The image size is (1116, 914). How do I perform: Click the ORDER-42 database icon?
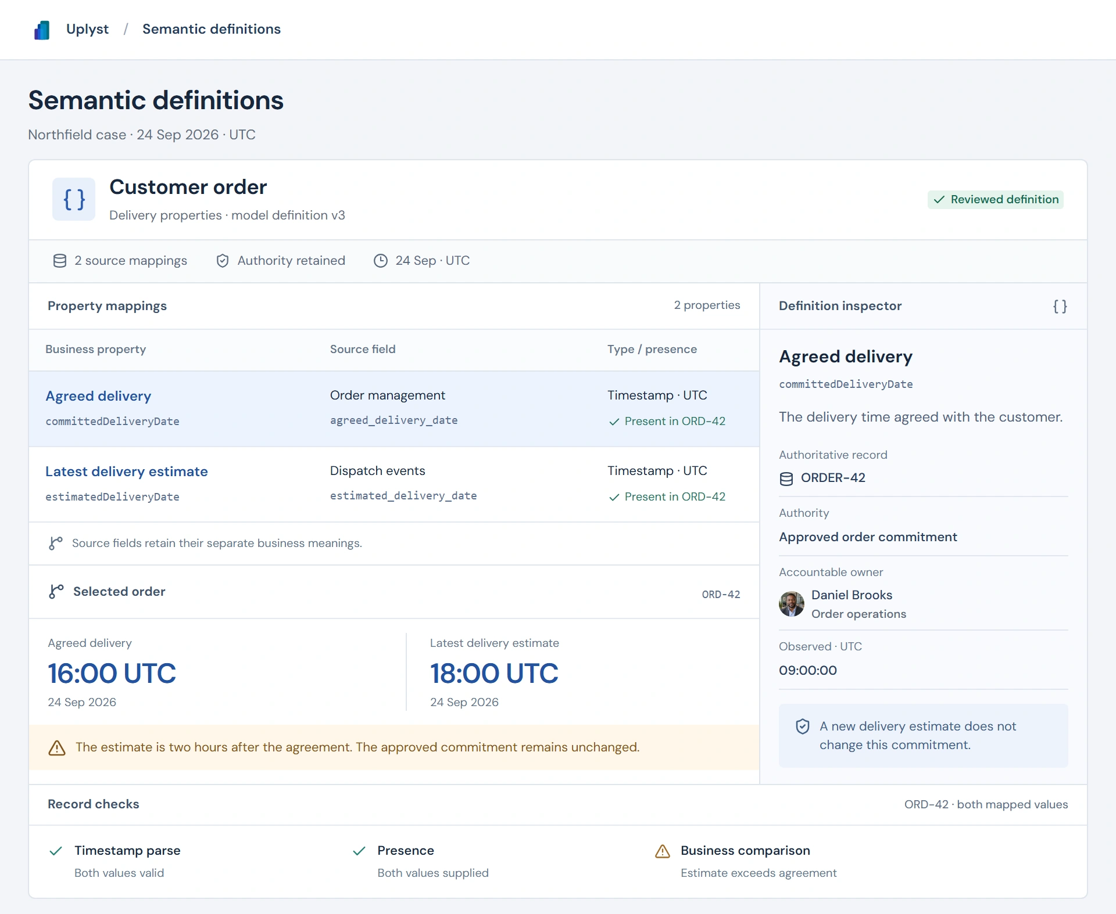(786, 478)
